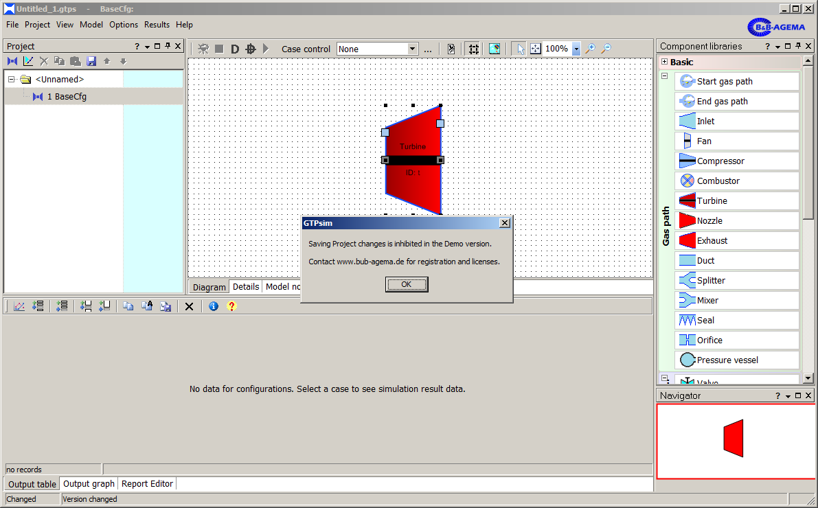The image size is (818, 508).
Task: Click the new configuration icon in Project toolbar
Action: click(12, 61)
